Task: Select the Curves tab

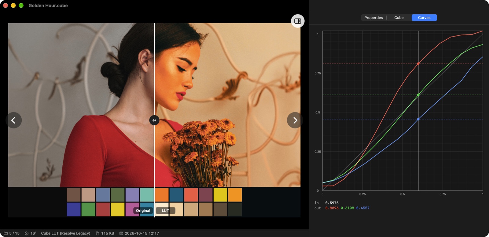Action: pos(424,18)
